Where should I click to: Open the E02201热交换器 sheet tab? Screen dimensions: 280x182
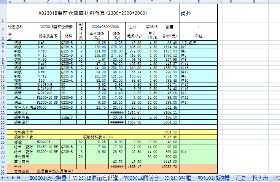click(x=48, y=178)
